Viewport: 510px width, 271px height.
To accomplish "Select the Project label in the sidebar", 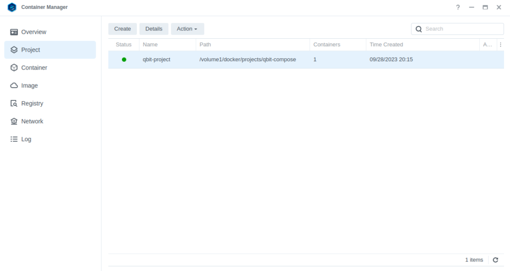I will pyautogui.click(x=30, y=50).
